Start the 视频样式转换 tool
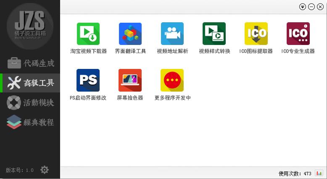Viewport: 327px width, 179px height. [214, 34]
